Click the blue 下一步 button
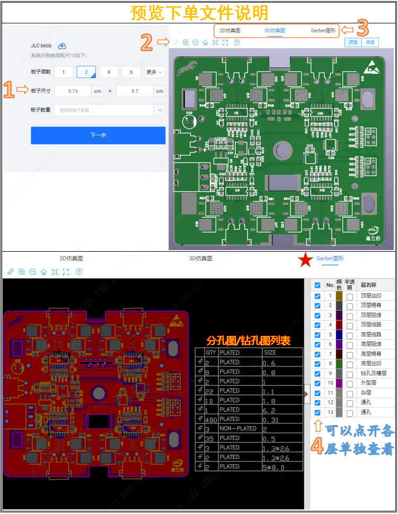Screen dimensions: 398x514 pyautogui.click(x=98, y=135)
